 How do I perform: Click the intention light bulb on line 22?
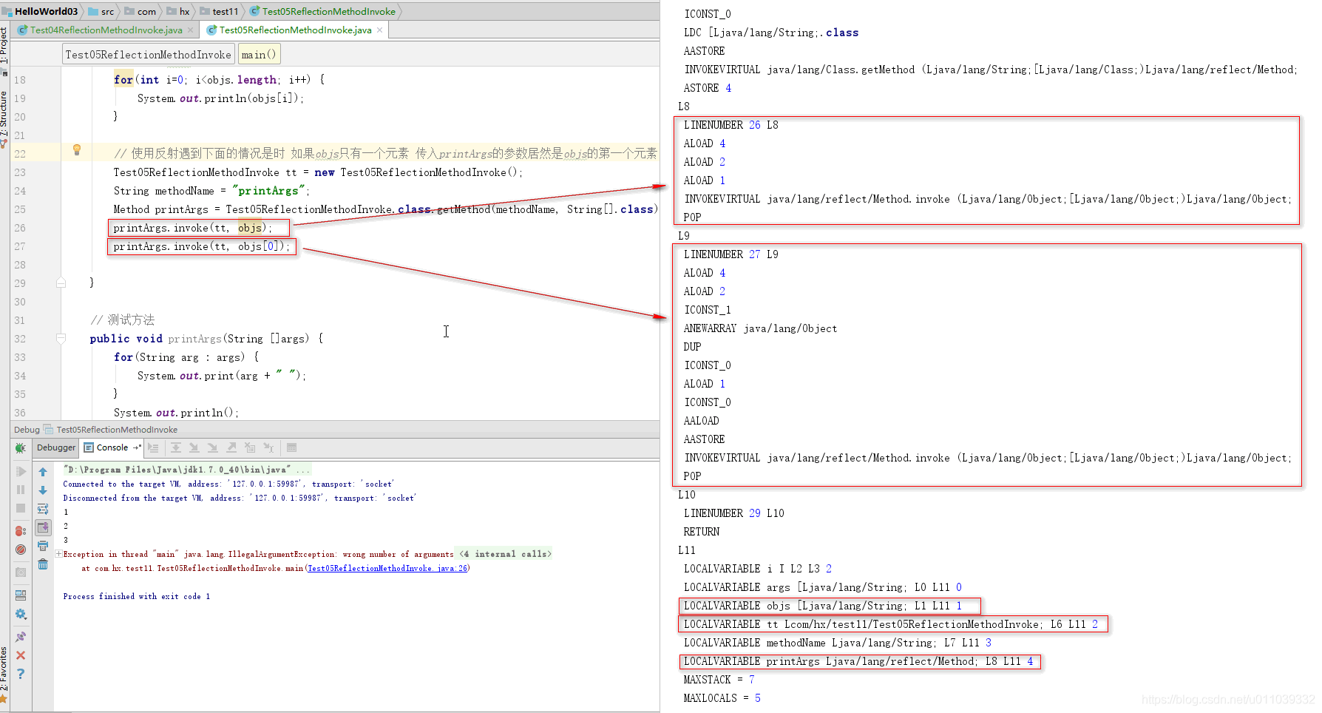(76, 150)
